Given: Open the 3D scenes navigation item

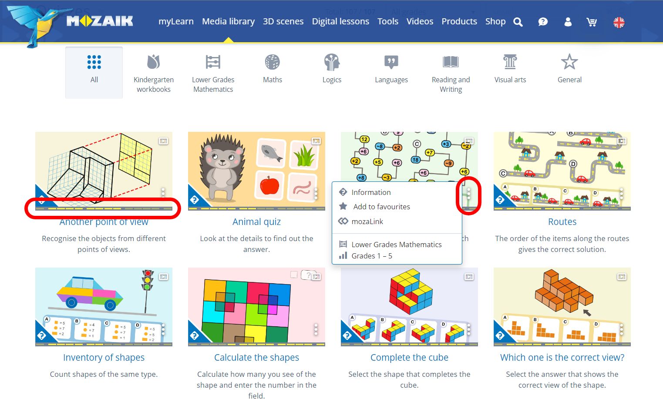Looking at the screenshot, I should click(283, 21).
